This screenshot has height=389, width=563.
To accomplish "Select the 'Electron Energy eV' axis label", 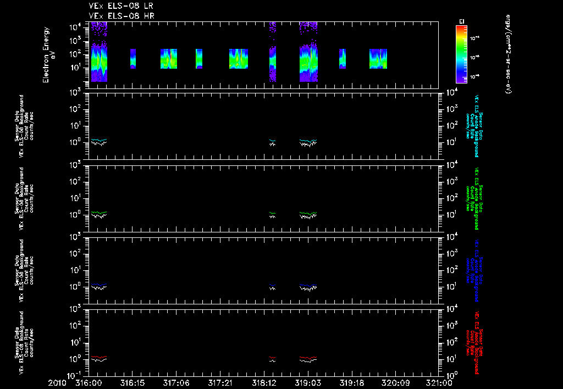I will (49, 55).
